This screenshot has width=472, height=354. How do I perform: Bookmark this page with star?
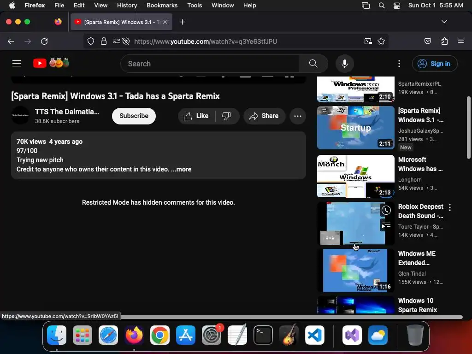[381, 41]
